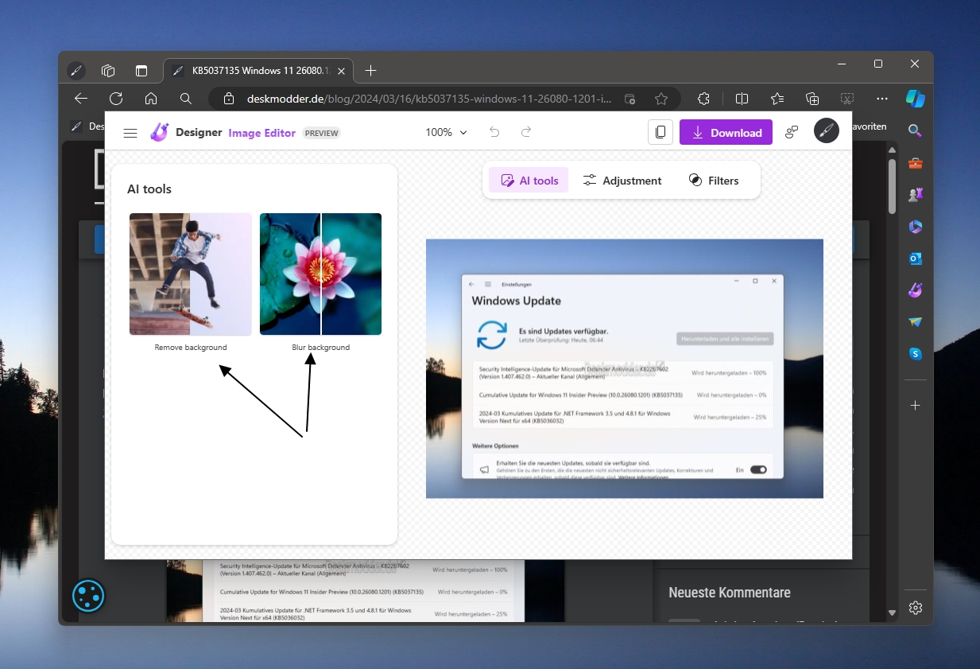The width and height of the screenshot is (980, 669).
Task: Open Edge sidebar settings gear
Action: pos(916,608)
